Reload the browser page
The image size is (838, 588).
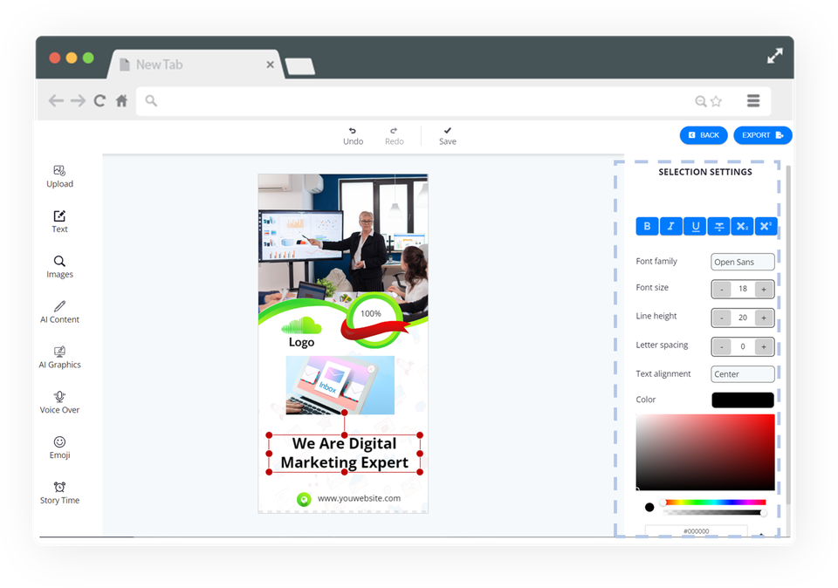click(x=100, y=100)
